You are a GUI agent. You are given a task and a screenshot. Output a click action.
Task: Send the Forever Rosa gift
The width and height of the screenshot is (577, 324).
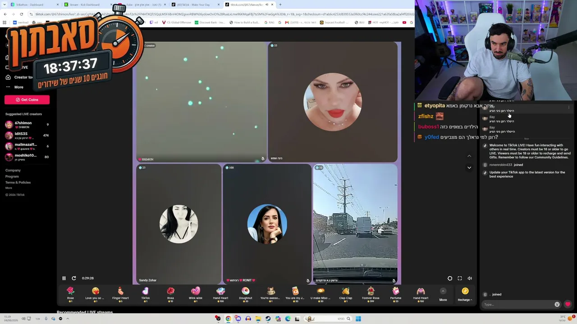(371, 294)
